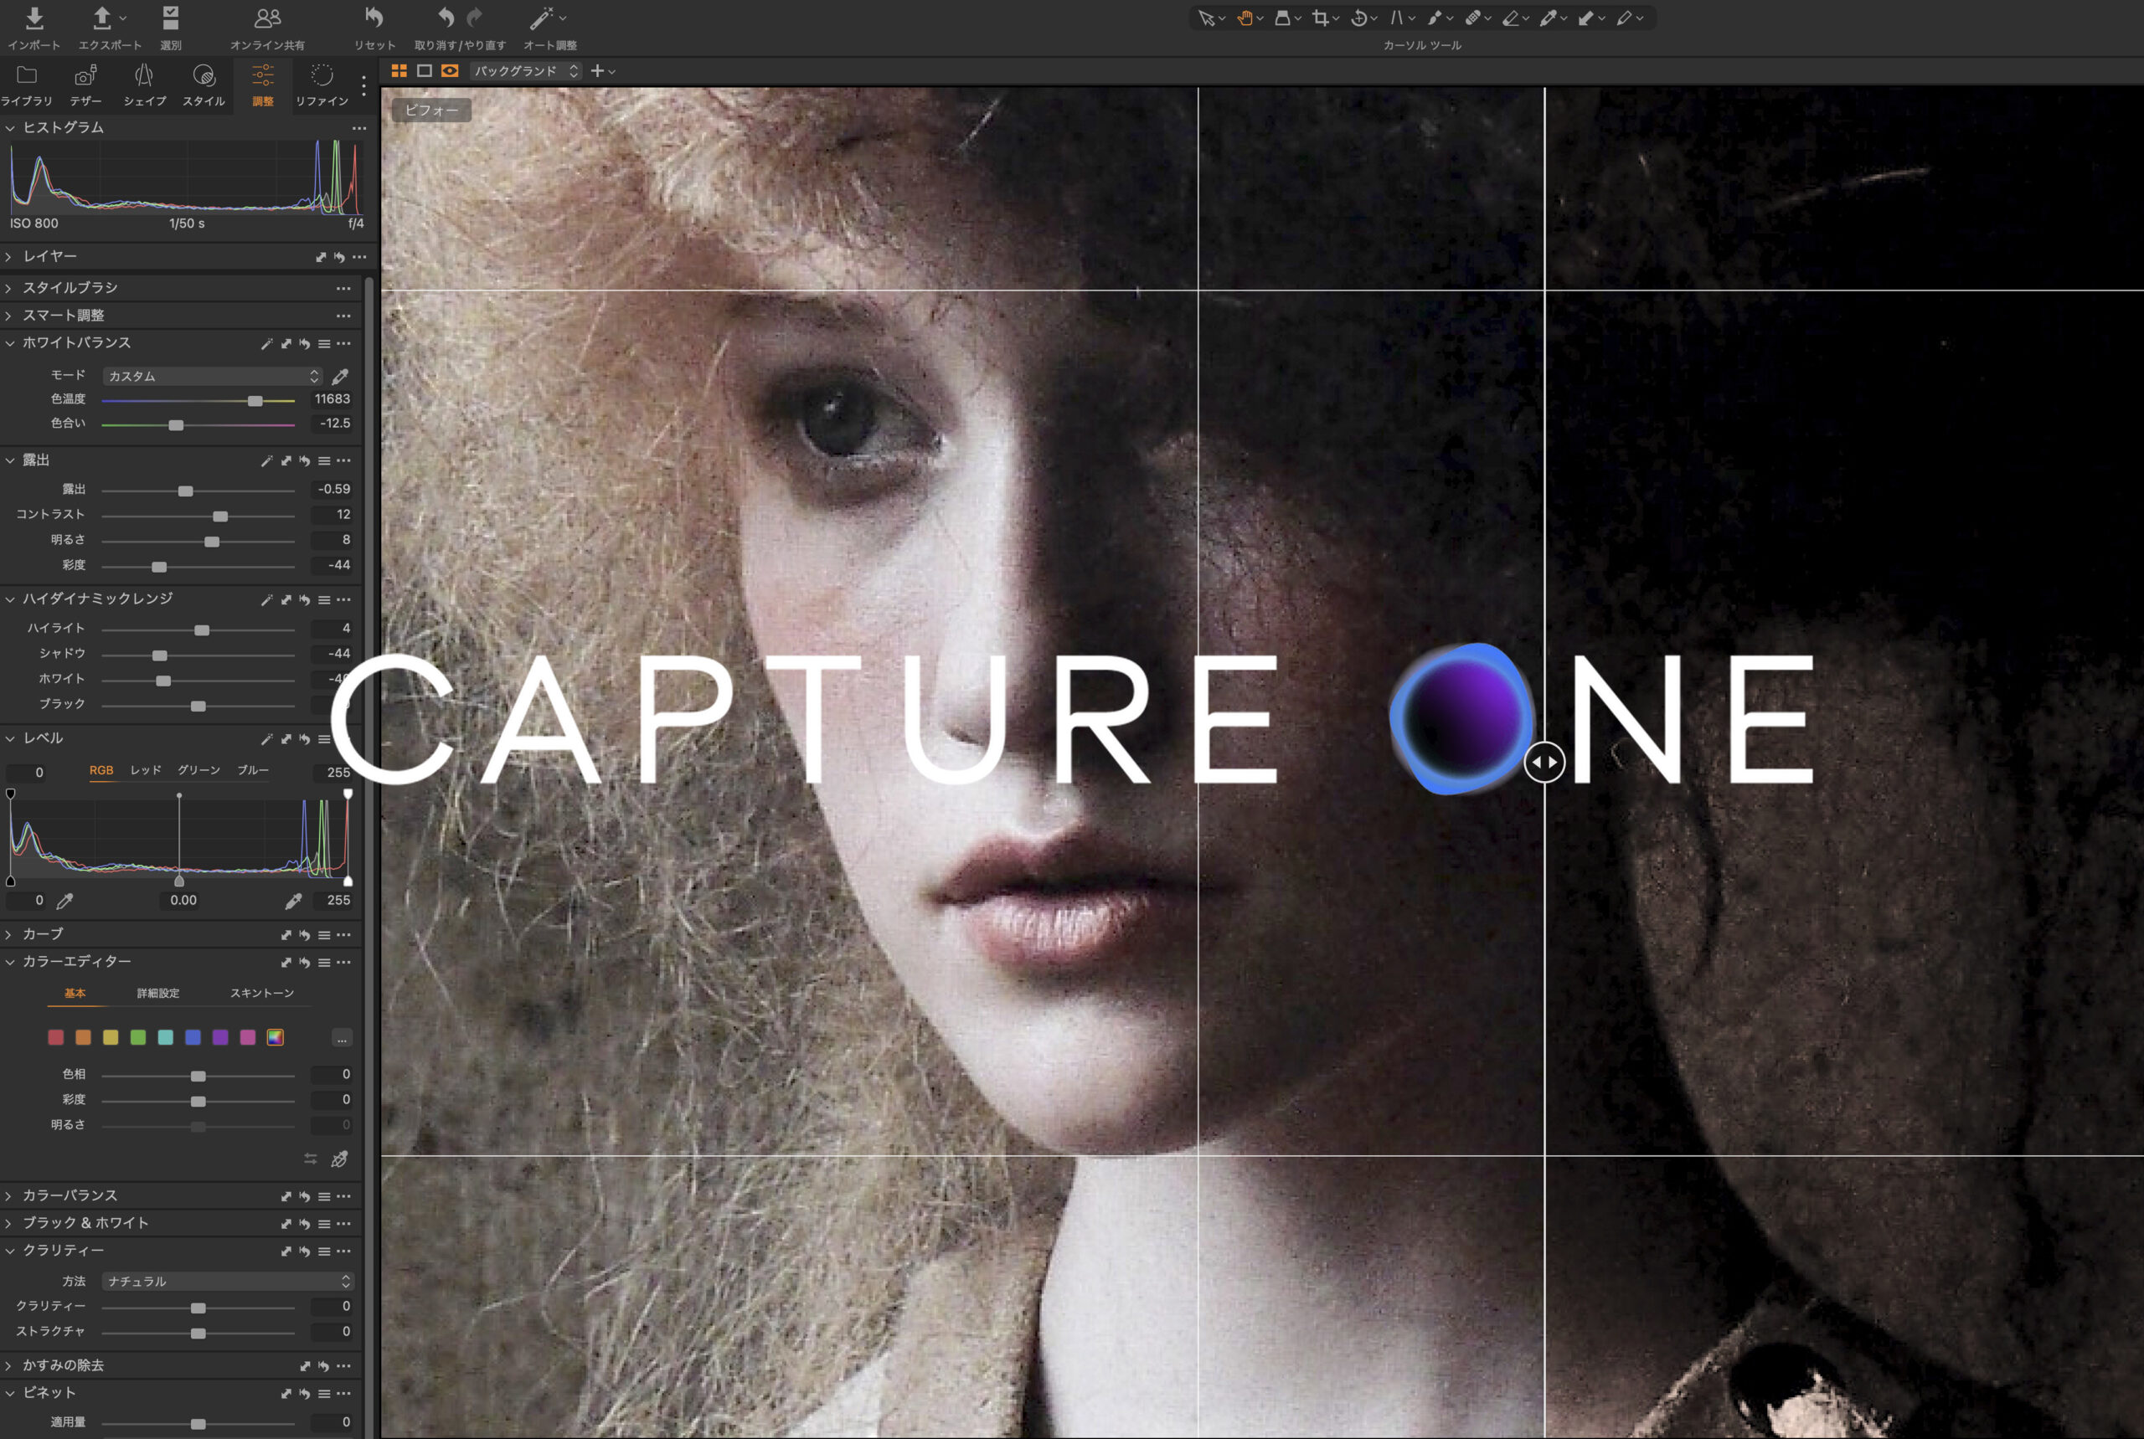Choose the Heal bandage cursor tool

click(x=1473, y=18)
